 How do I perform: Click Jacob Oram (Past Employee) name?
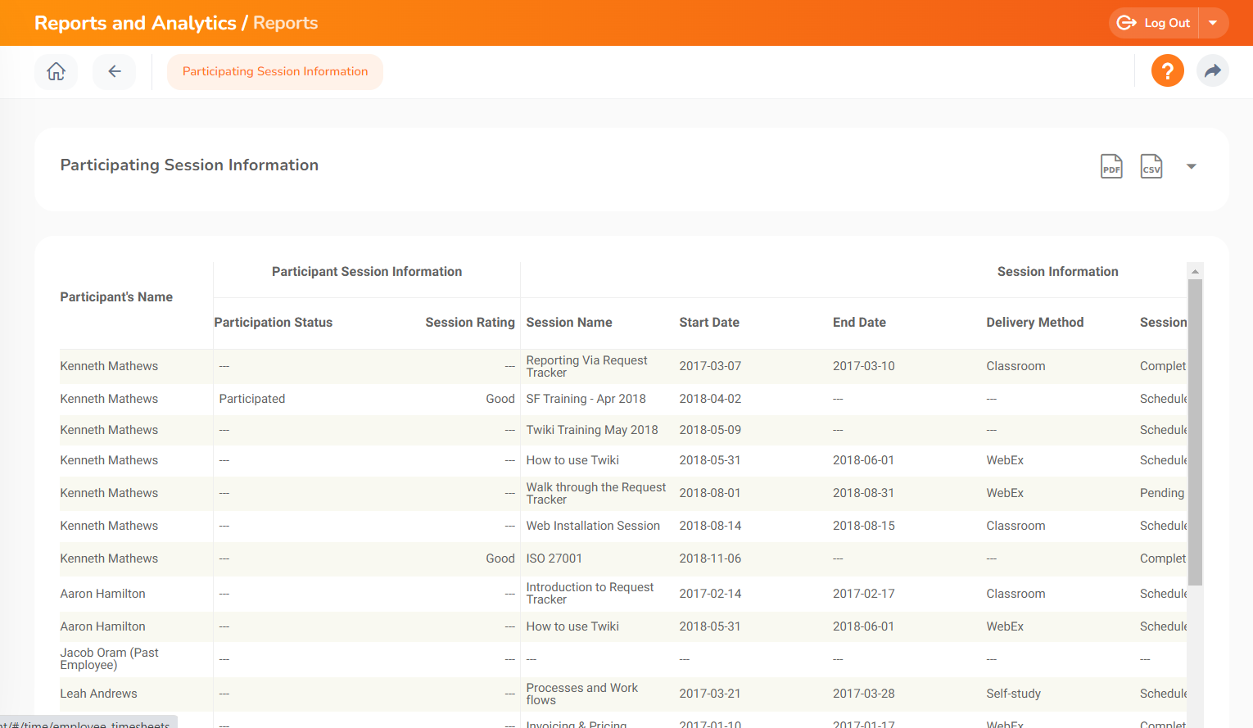click(x=109, y=658)
